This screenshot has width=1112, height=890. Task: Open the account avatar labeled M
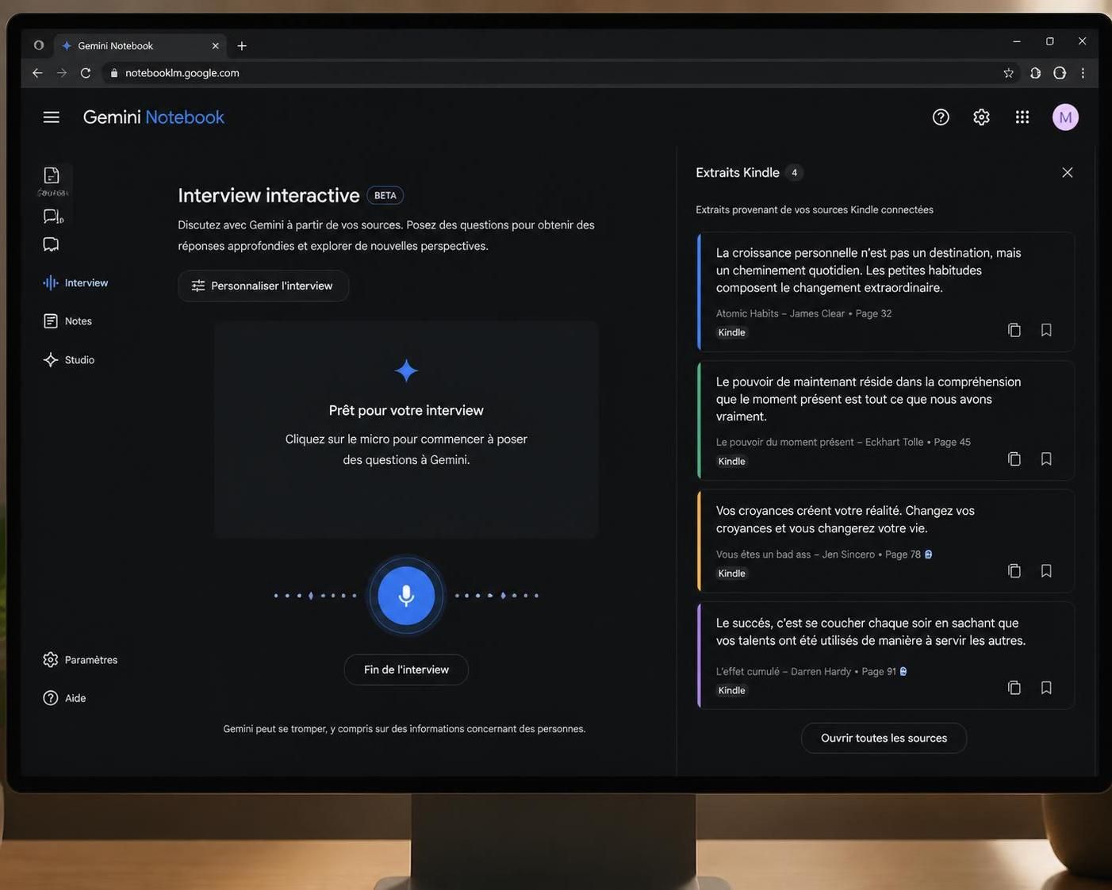click(x=1065, y=117)
